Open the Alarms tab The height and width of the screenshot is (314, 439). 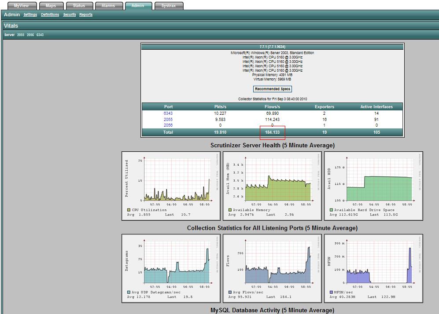click(x=109, y=6)
